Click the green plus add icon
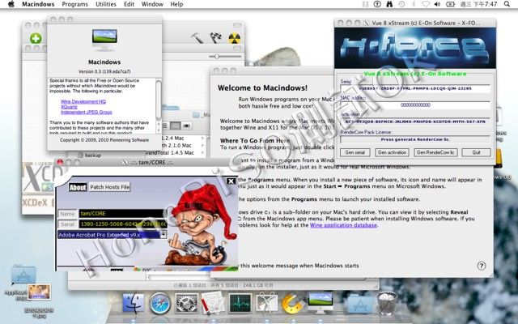Viewport: 518px width, 324px height. (36, 38)
